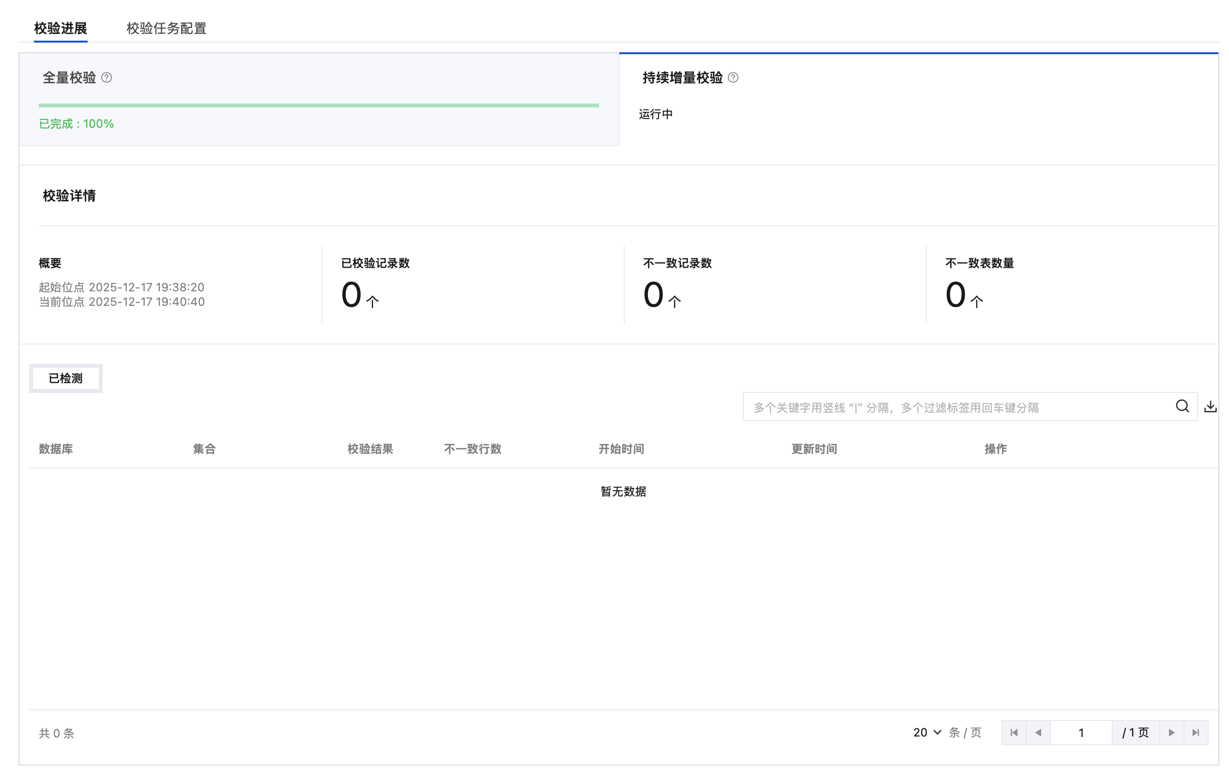The width and height of the screenshot is (1229, 781).
Task: Go to first page arrow
Action: pyautogui.click(x=1014, y=733)
